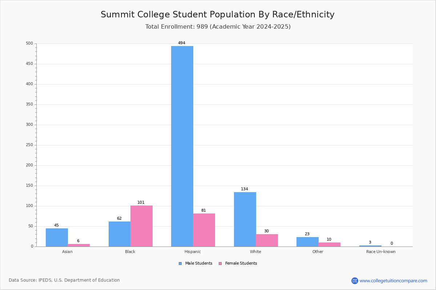
Task: Click the Total Enrollment subtitle
Action: point(218,27)
